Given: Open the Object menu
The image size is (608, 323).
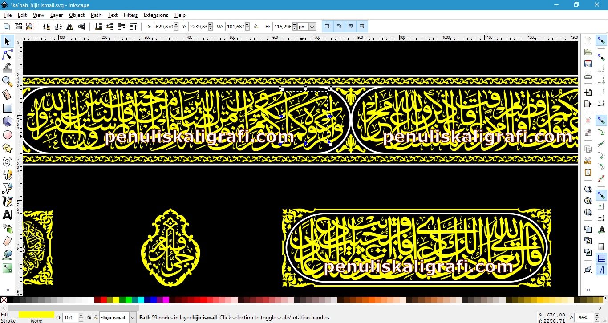Looking at the screenshot, I should (x=77, y=15).
